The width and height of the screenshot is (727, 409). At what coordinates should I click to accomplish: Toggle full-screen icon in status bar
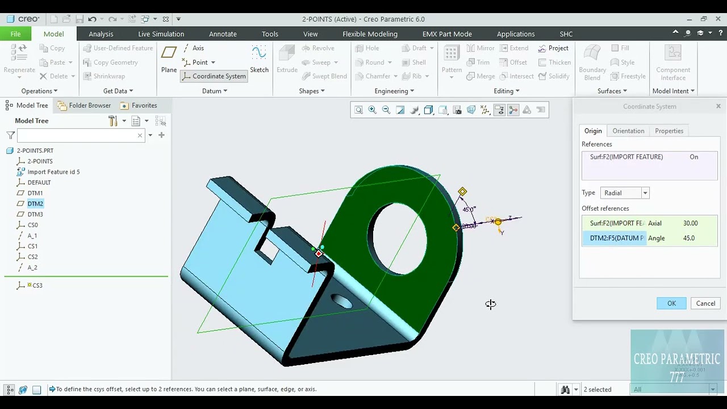pyautogui.click(x=36, y=390)
